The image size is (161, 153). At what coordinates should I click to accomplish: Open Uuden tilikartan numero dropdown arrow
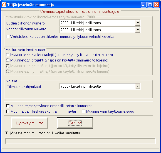138,23
